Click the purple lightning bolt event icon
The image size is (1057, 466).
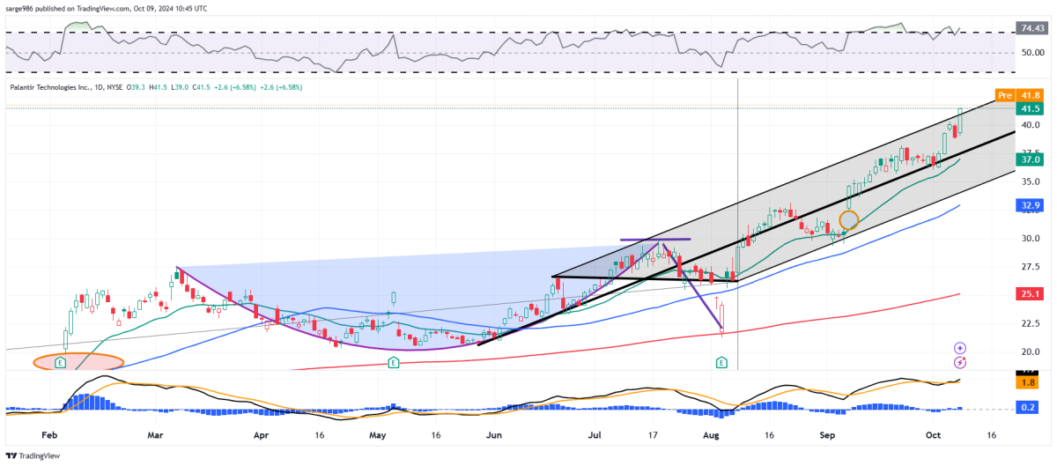pyautogui.click(x=960, y=362)
